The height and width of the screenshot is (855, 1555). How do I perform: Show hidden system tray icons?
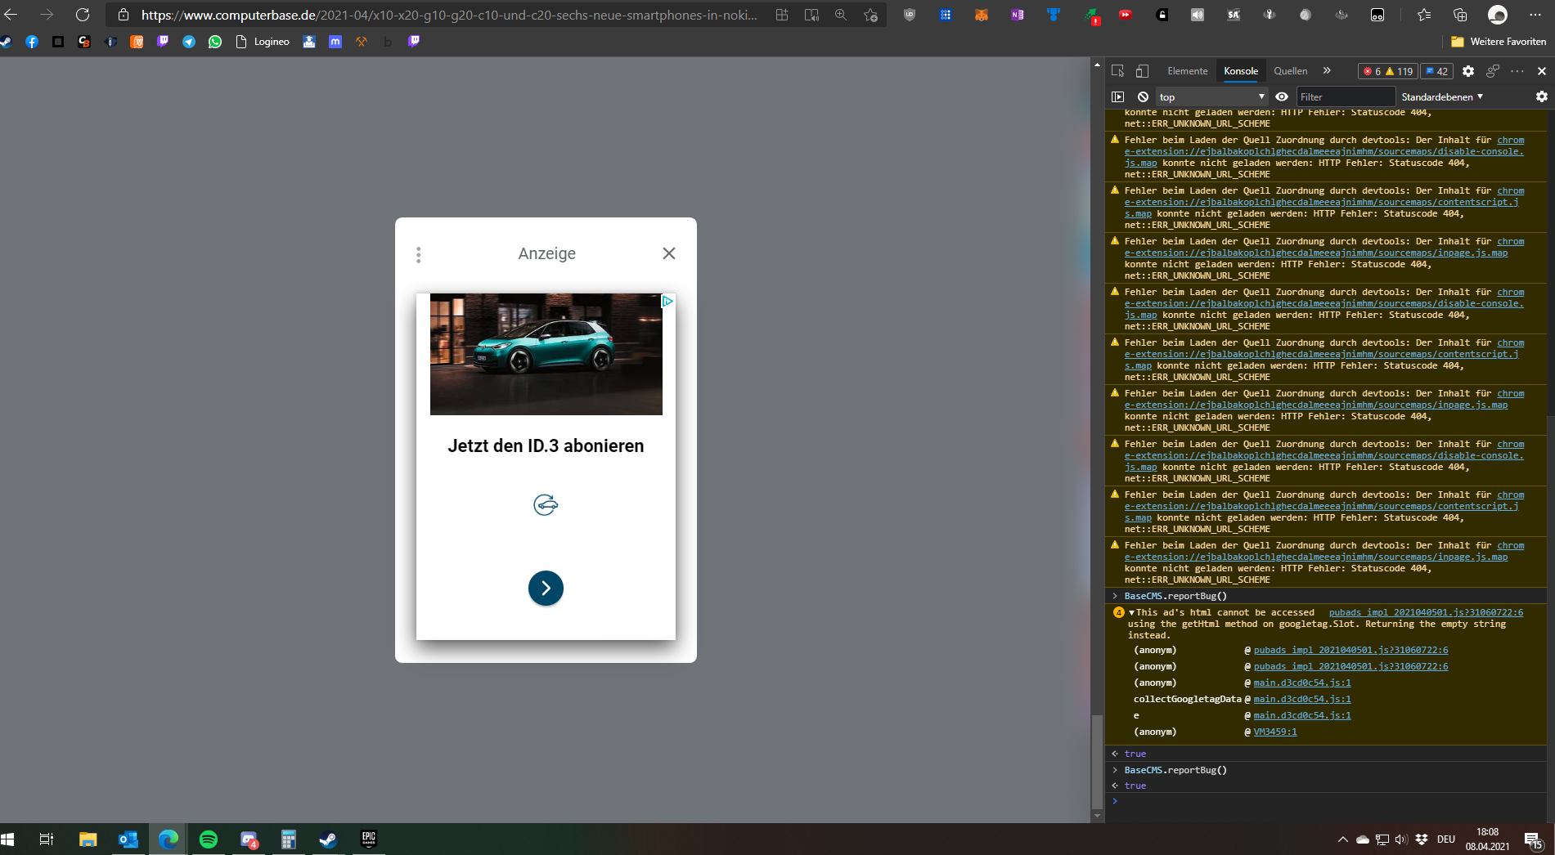click(1342, 839)
